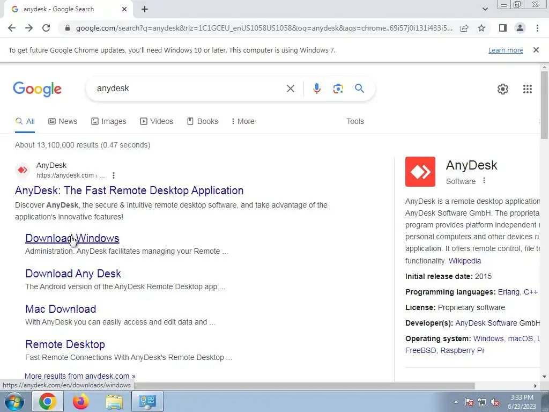Open three-dot menu next to Software label

tap(484, 181)
